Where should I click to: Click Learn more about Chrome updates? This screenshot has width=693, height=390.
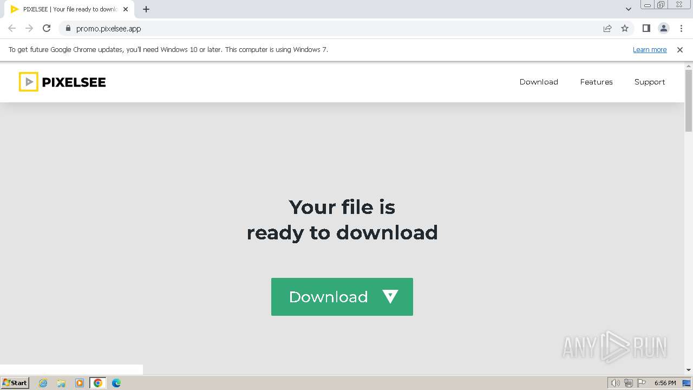650,49
